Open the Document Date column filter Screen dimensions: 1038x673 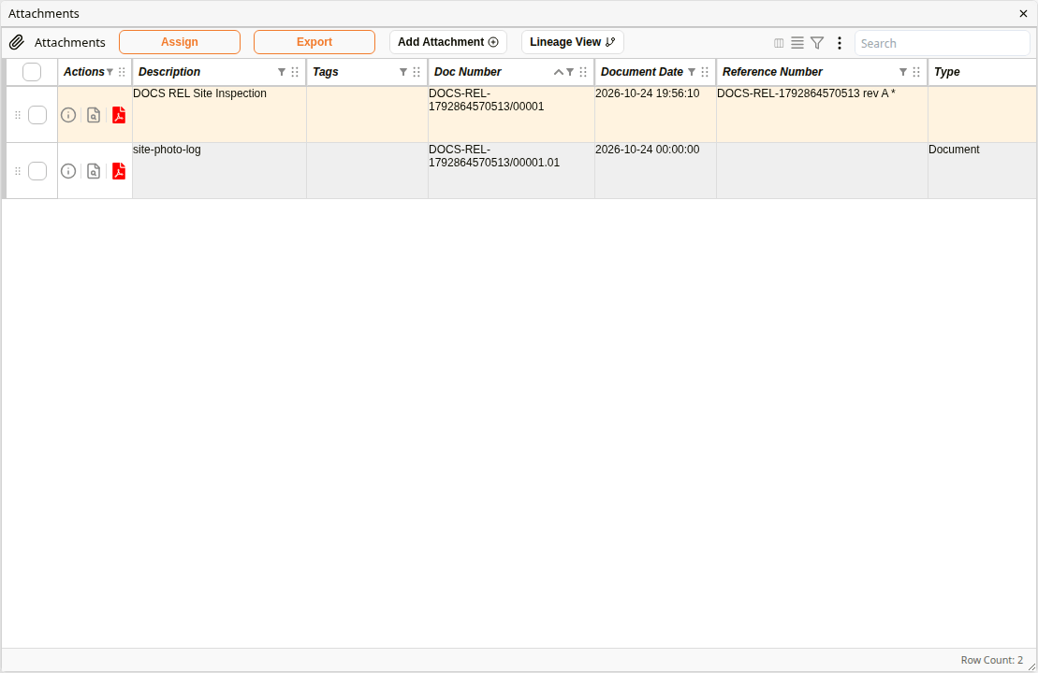(x=692, y=72)
